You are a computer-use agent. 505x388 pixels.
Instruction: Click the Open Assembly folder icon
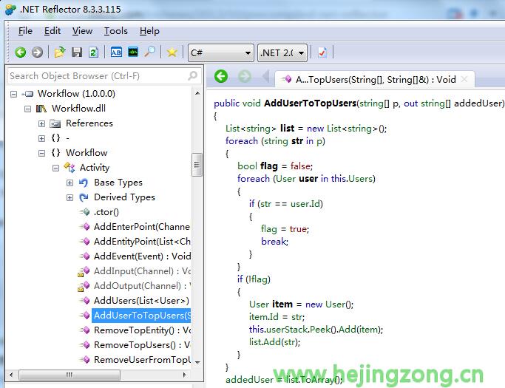click(x=60, y=52)
